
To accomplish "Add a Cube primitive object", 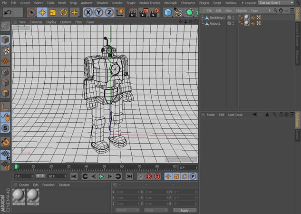I will [168, 12].
